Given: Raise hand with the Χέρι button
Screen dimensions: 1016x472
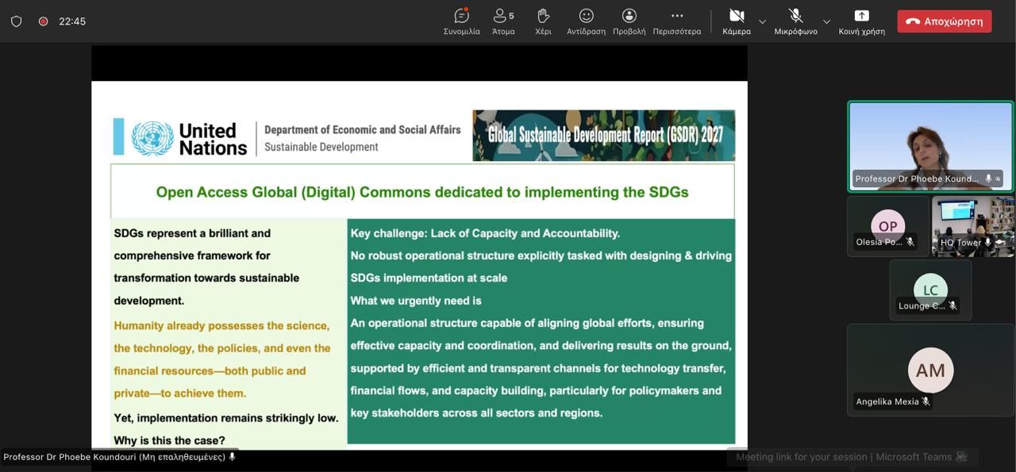Looking at the screenshot, I should pyautogui.click(x=543, y=21).
